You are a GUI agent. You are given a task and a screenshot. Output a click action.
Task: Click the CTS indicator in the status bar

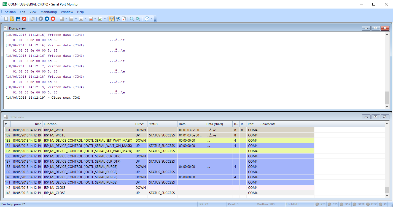pyautogui.click(x=333, y=204)
